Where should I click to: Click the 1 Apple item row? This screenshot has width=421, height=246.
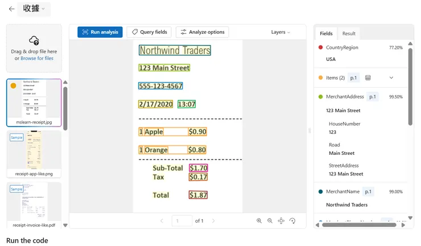click(x=172, y=132)
